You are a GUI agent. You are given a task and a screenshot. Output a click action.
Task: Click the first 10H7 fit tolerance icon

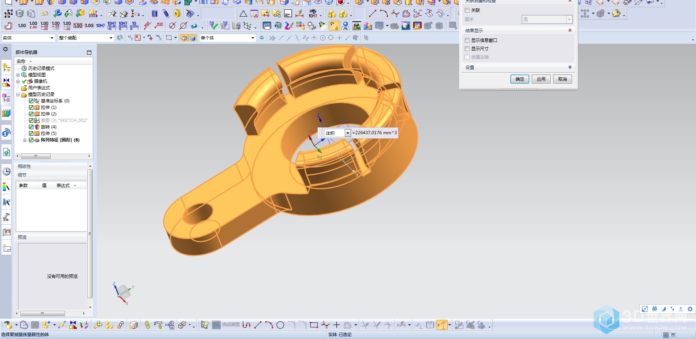(x=100, y=26)
